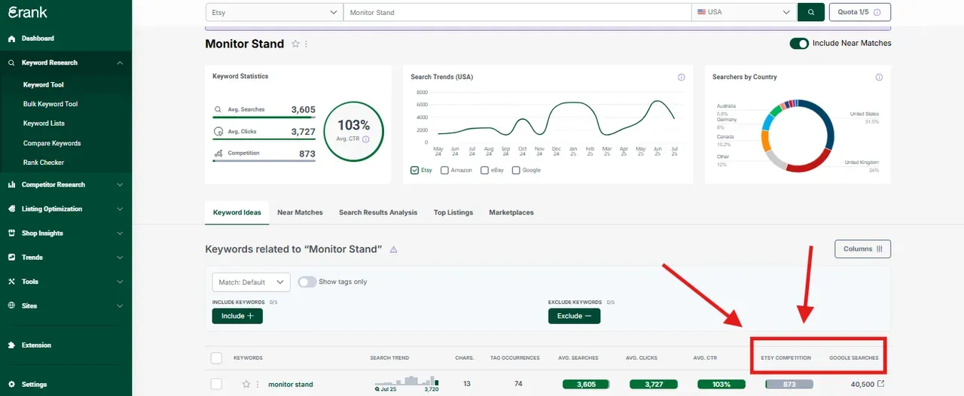
Task: Click the Listing Optimization icon
Action: [x=11, y=209]
